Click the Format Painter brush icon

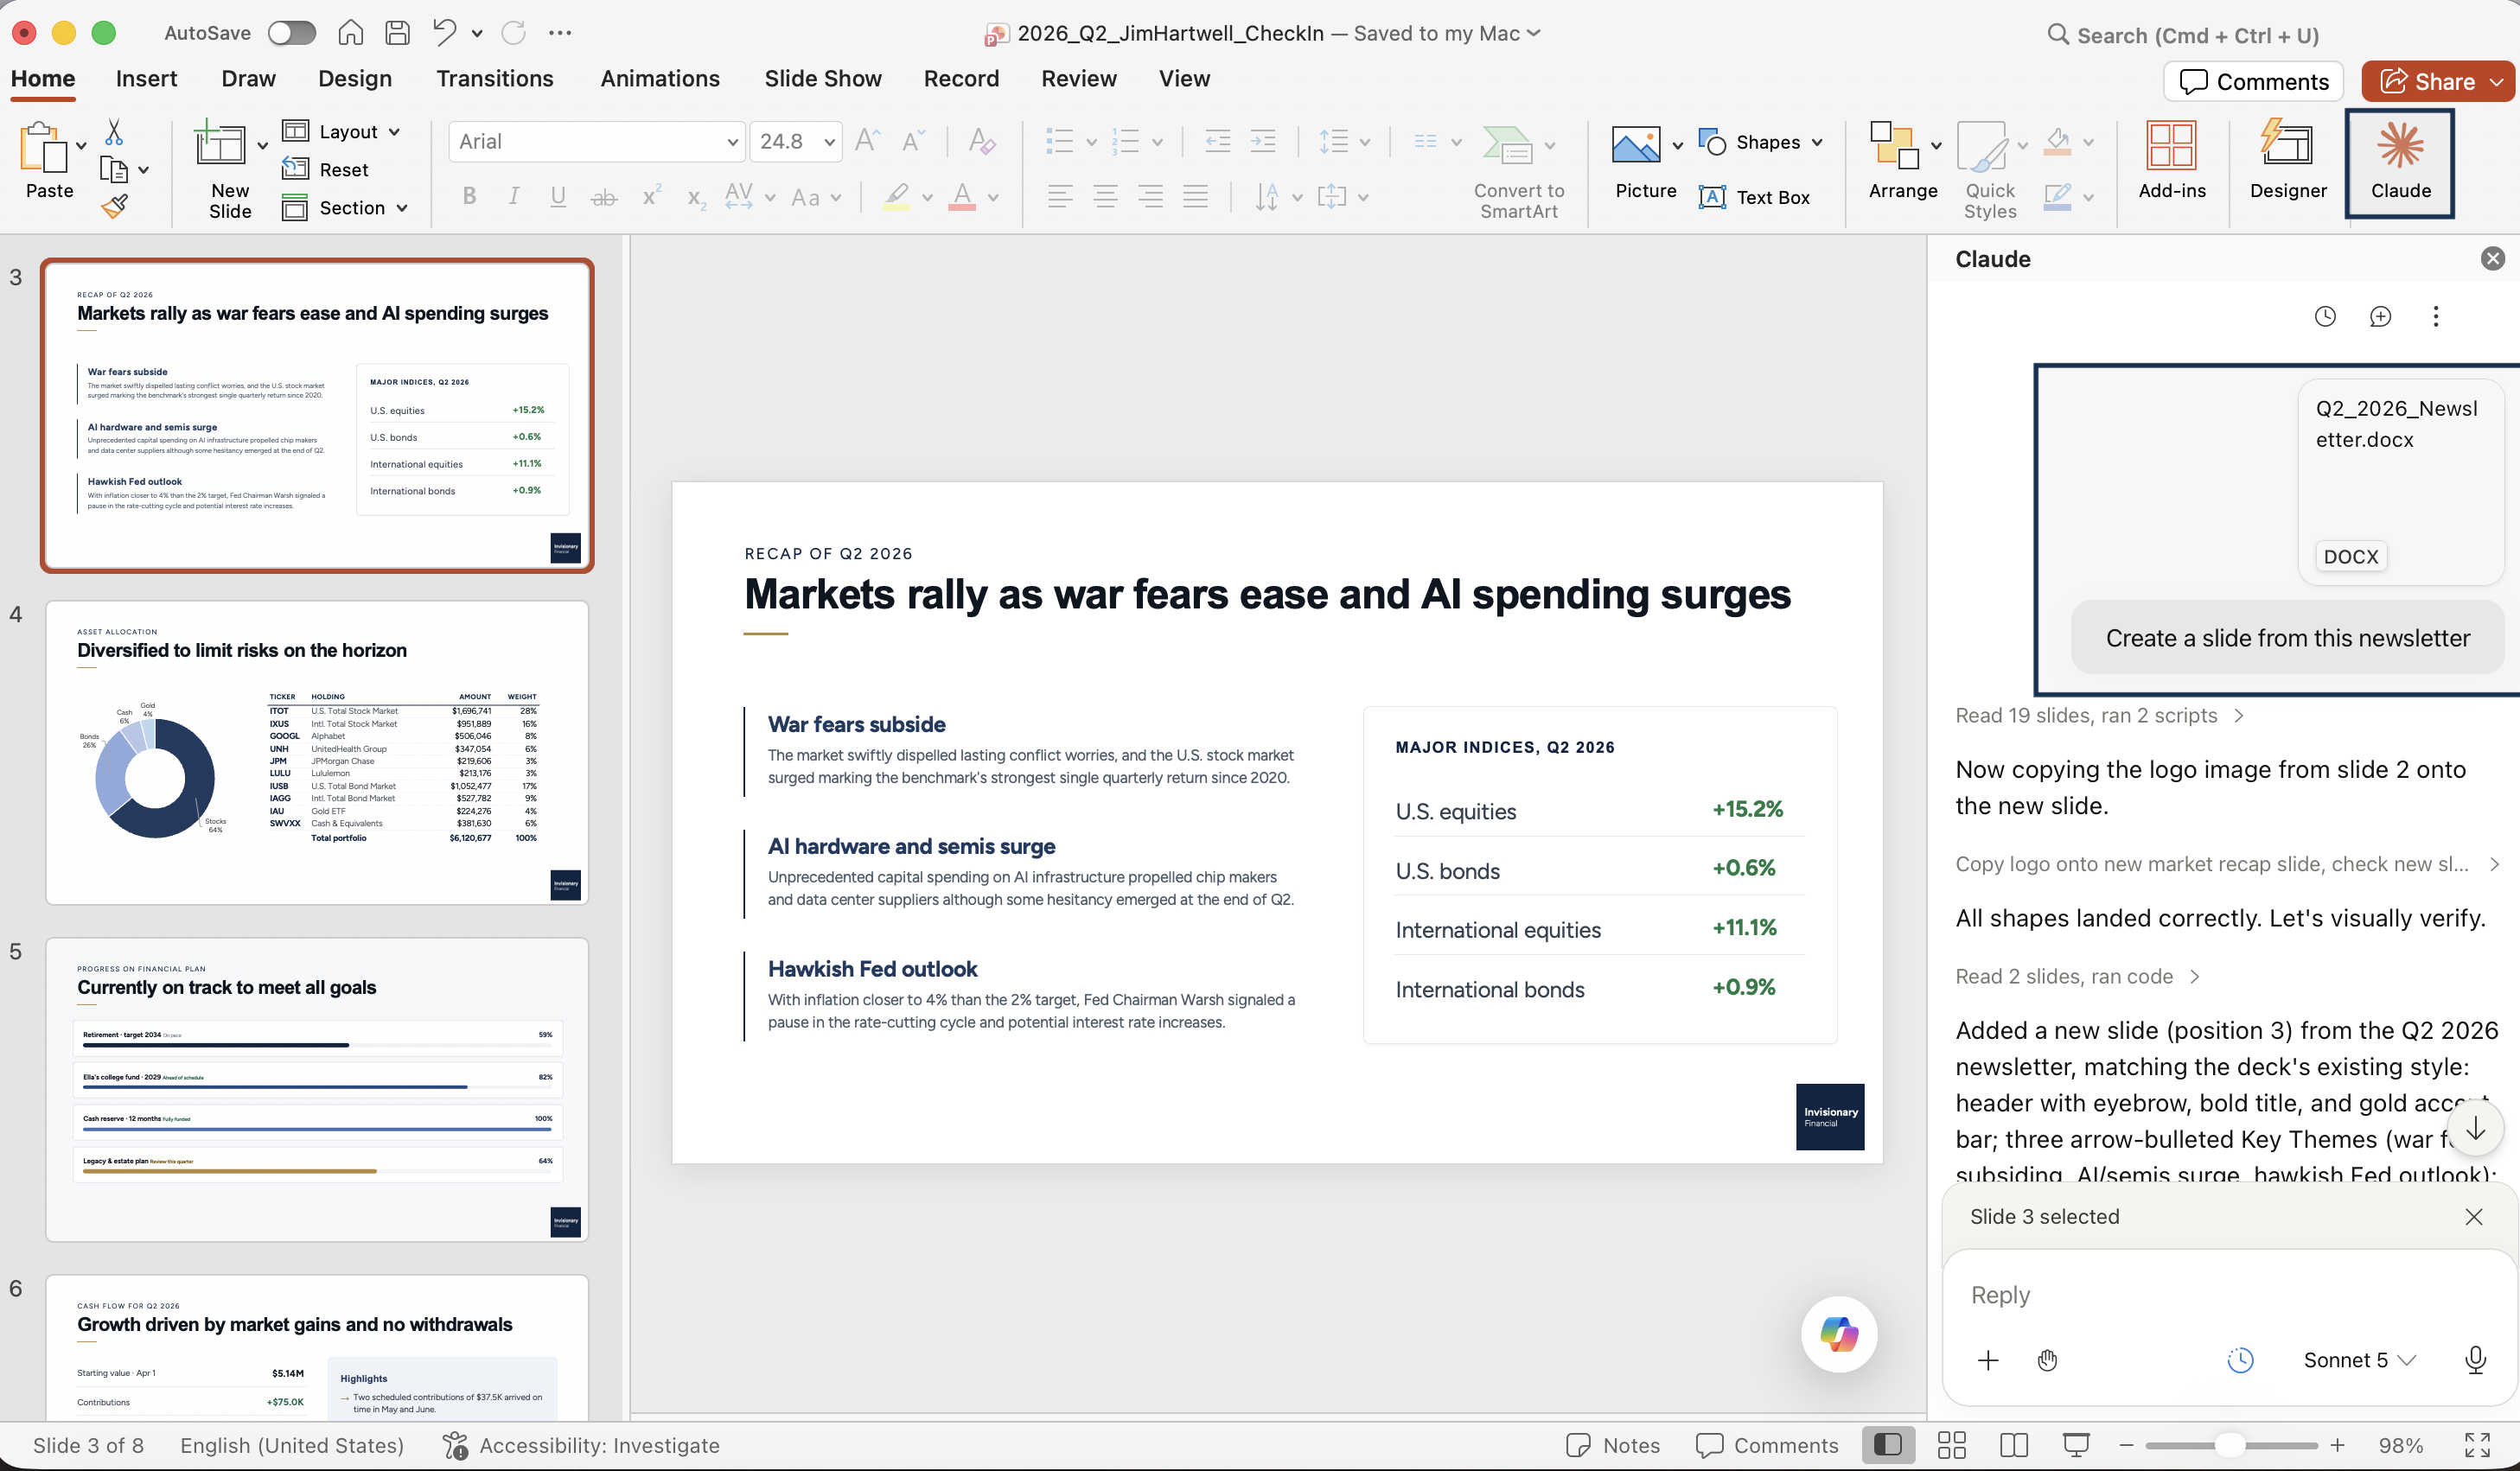click(x=114, y=207)
